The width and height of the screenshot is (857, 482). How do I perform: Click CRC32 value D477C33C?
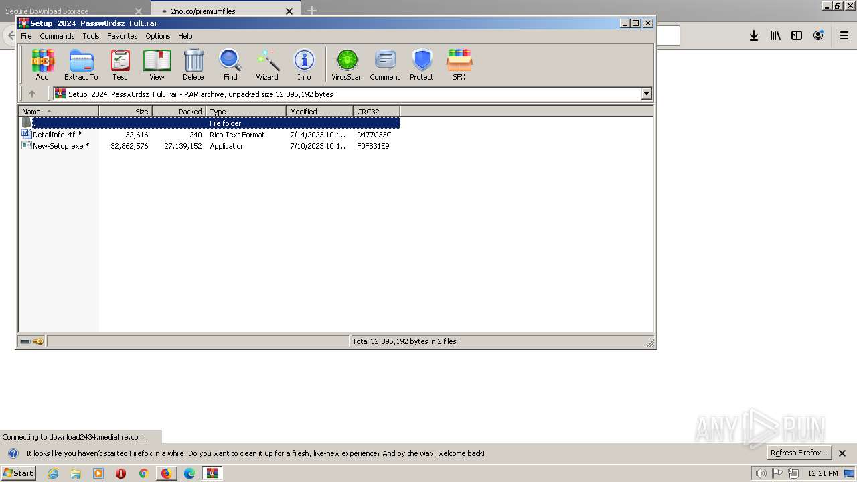point(374,135)
